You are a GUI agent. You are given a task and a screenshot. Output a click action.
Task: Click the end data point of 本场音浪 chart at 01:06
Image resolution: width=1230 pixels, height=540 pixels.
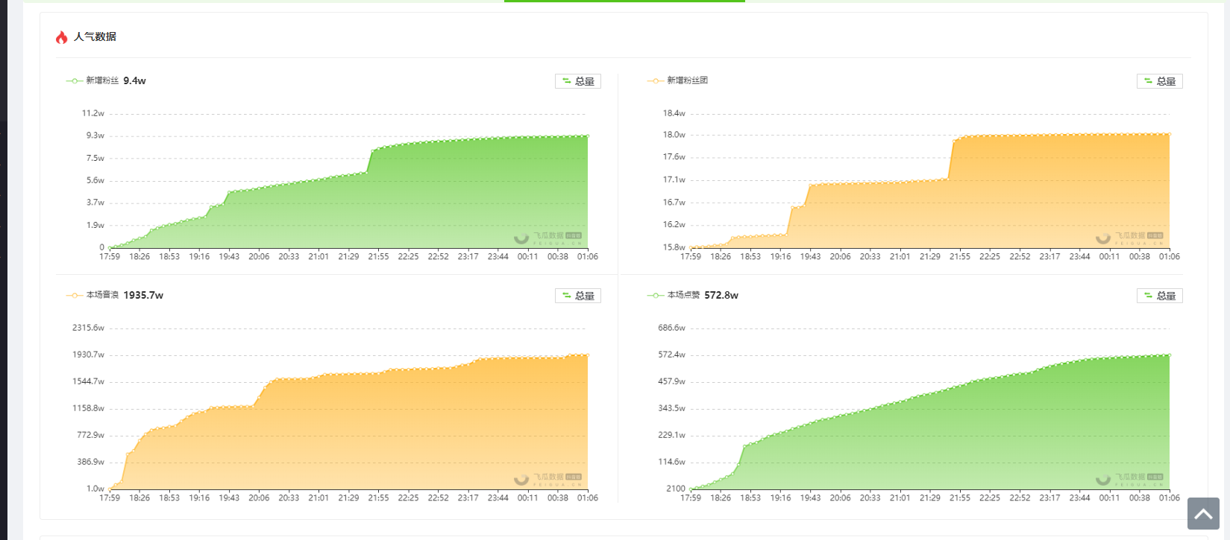tap(588, 355)
